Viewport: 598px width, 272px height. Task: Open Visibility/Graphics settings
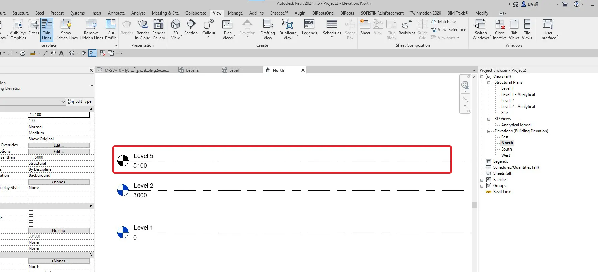point(18,29)
